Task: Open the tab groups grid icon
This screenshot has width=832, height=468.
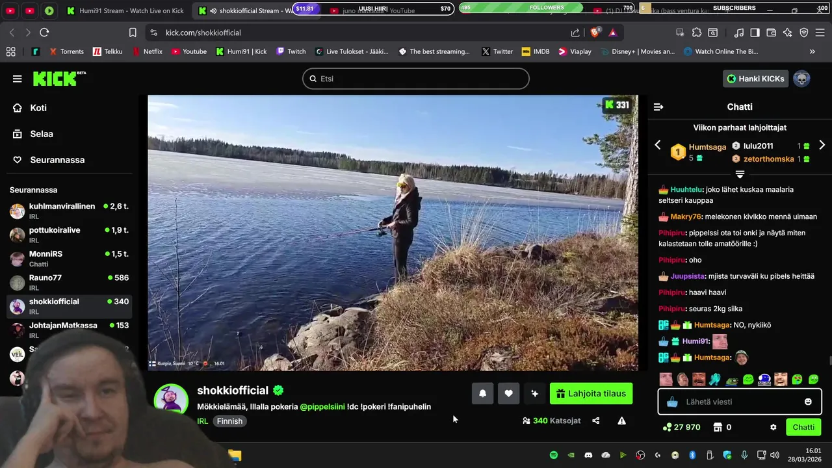Action: tap(10, 51)
